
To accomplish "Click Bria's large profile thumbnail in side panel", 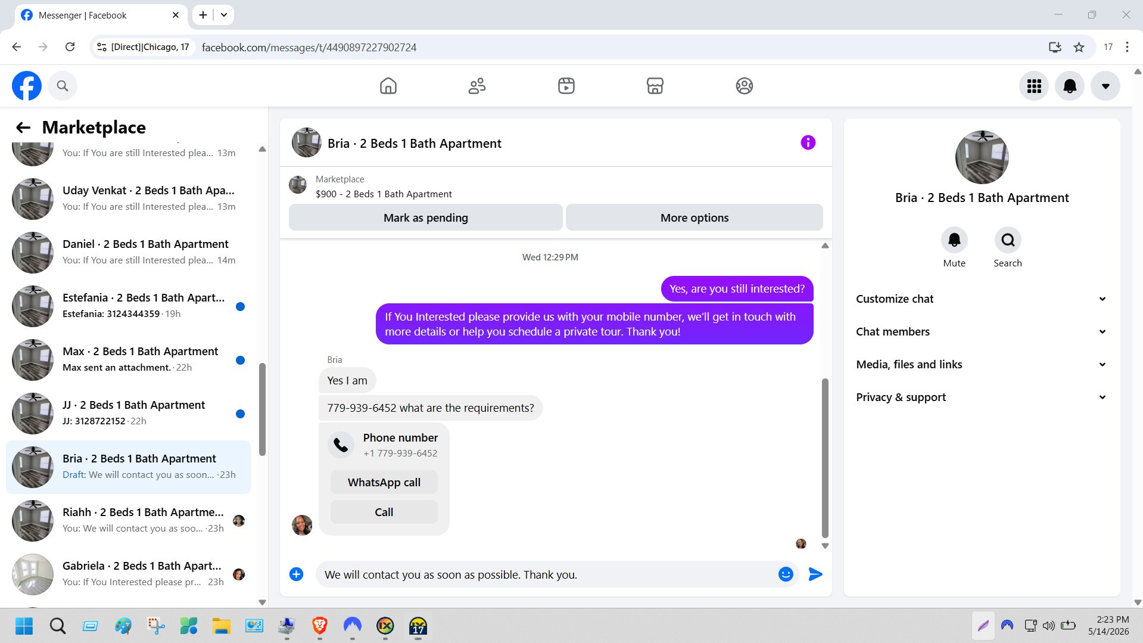I will [982, 157].
